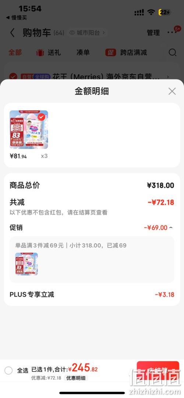Image resolution: width=184 pixels, height=398 pixels.
Task: Switch to the 凑单 tab
Action: 83,53
